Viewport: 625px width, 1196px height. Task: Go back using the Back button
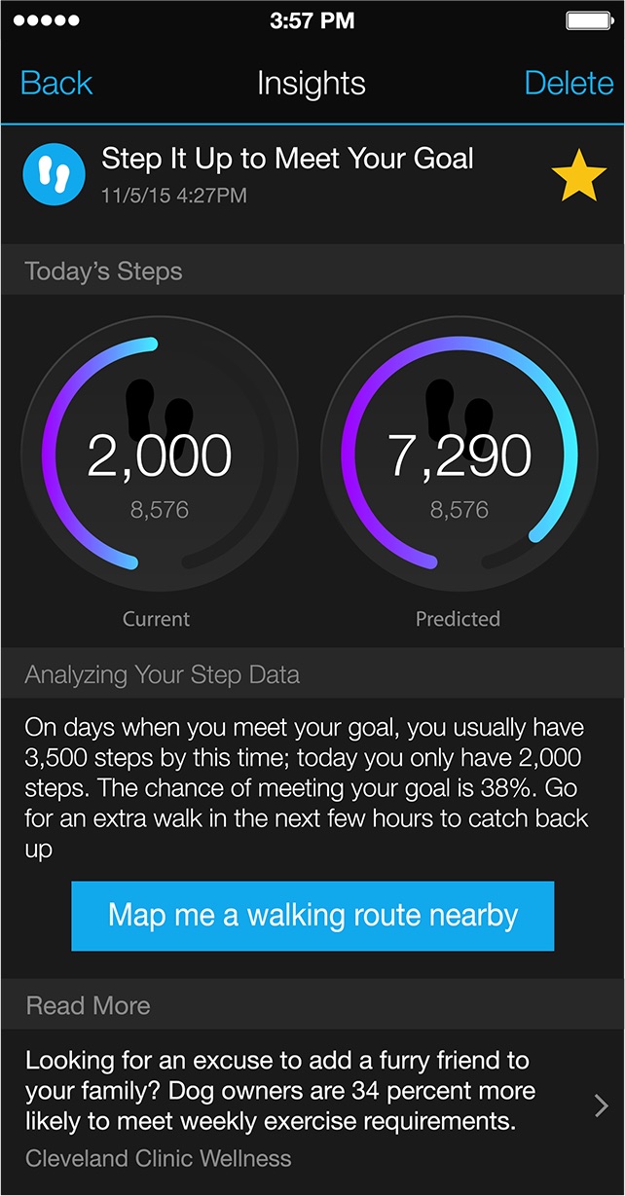coord(56,84)
